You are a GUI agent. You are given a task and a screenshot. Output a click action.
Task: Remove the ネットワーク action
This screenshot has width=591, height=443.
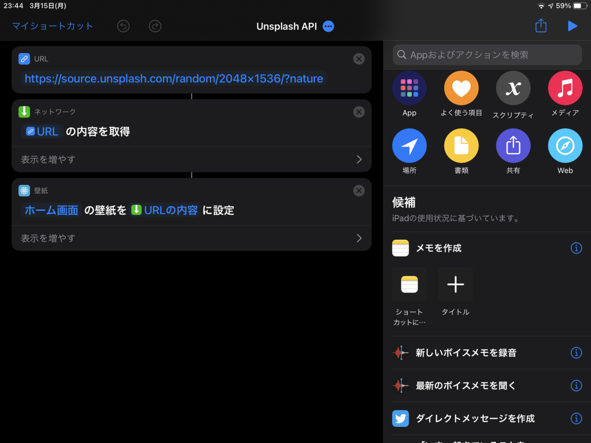[359, 112]
